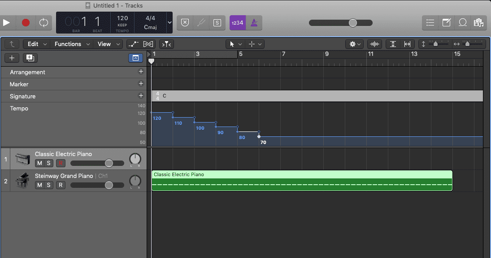Enable the metronome click

[x=255, y=23]
